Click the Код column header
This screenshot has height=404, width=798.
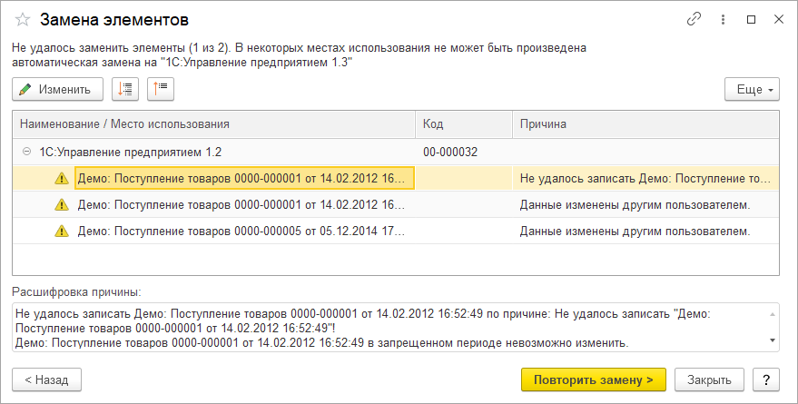tap(464, 124)
